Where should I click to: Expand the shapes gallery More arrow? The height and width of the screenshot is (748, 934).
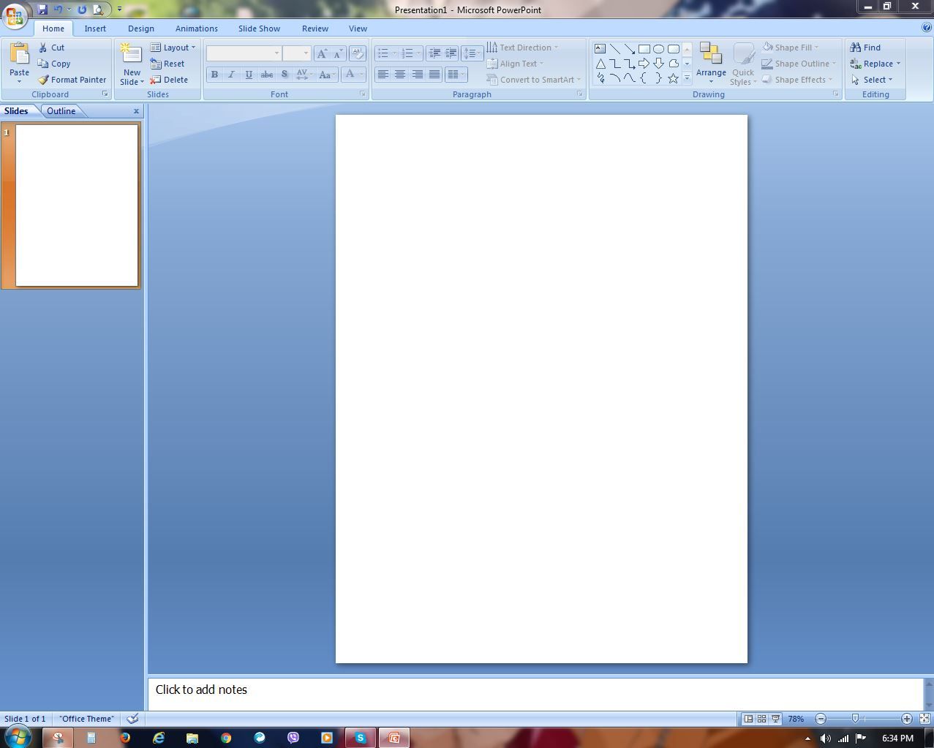pyautogui.click(x=687, y=78)
